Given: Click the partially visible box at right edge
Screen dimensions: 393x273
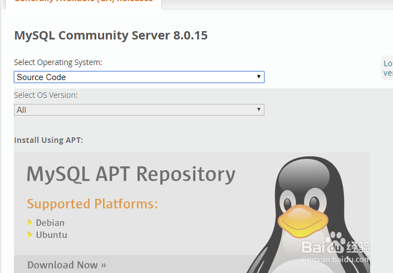Looking at the screenshot, I should click(387, 68).
